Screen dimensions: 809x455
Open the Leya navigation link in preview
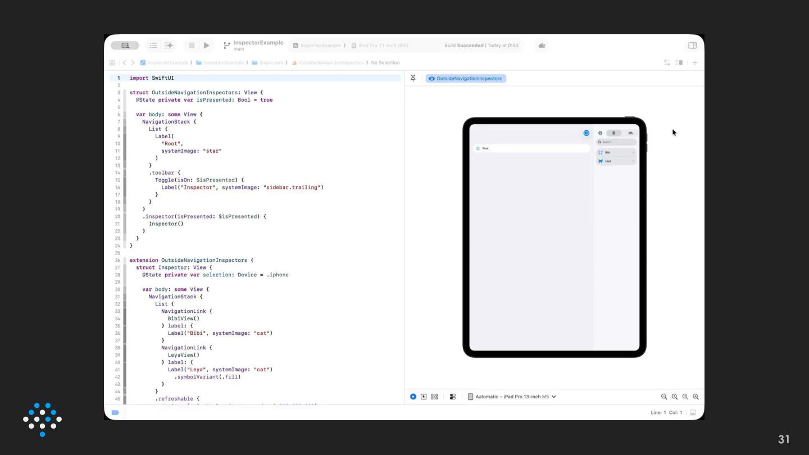pyautogui.click(x=616, y=161)
